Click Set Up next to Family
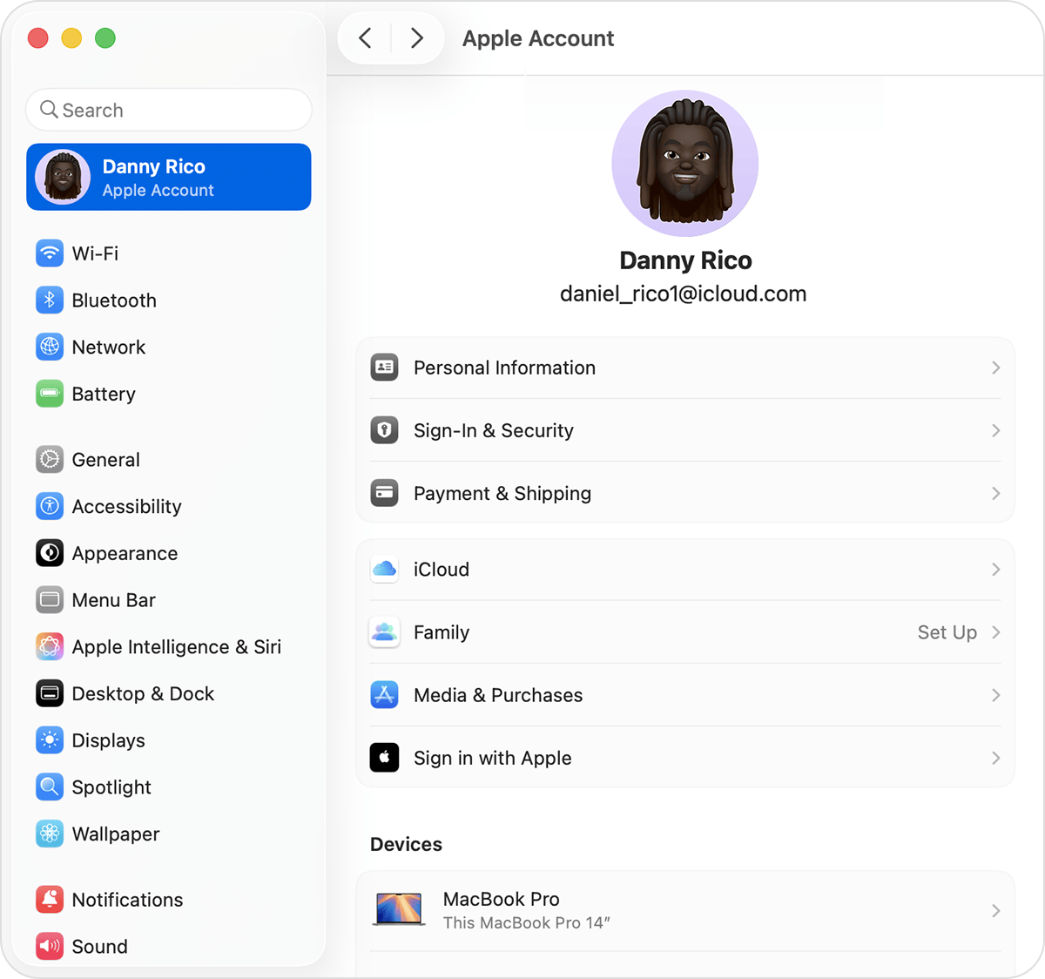Viewport: 1045px width, 979px height. click(947, 632)
